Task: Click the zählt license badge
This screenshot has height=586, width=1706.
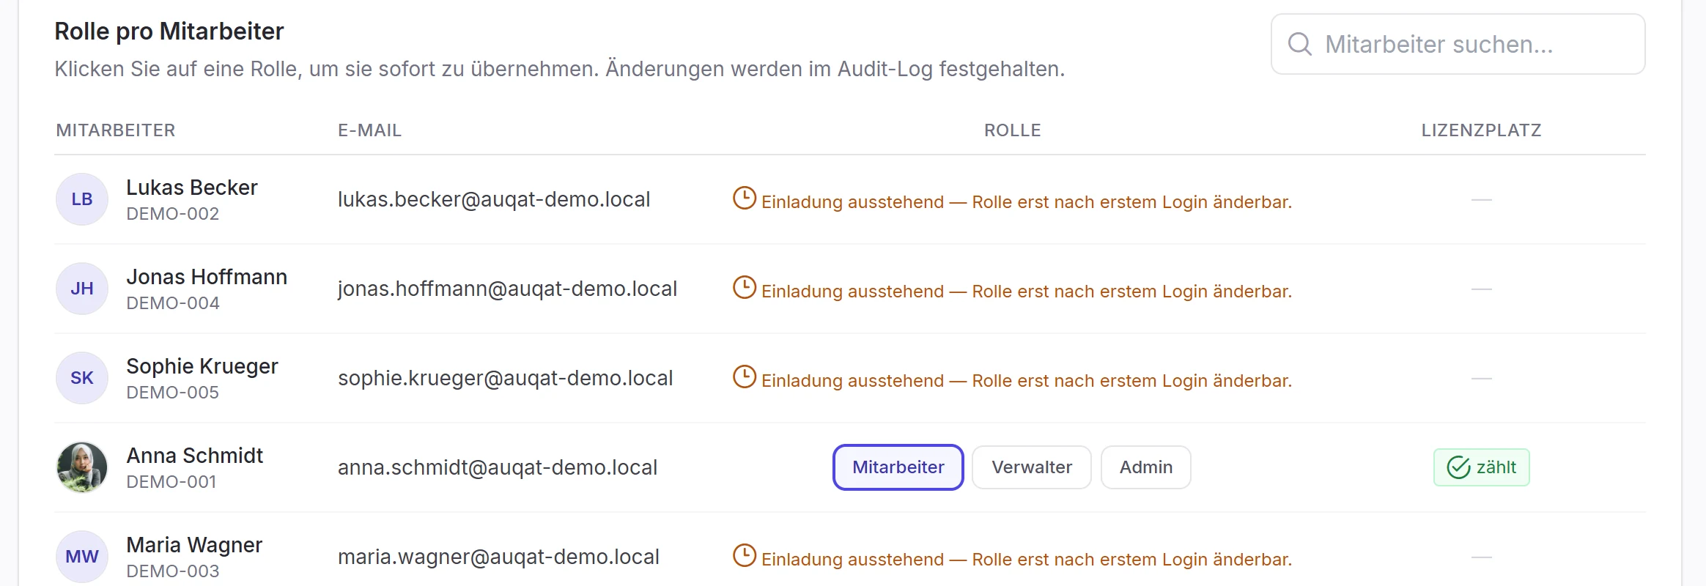Action: (x=1482, y=467)
